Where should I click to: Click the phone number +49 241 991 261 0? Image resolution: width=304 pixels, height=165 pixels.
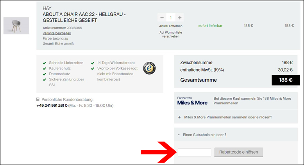click(52, 106)
